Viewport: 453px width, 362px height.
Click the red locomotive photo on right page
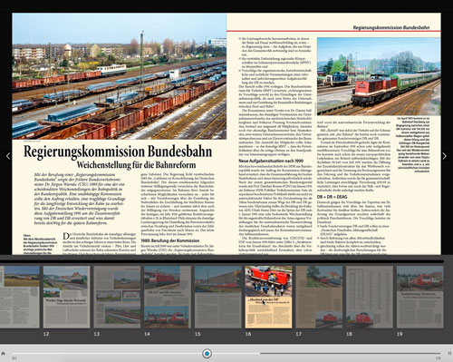tap(379, 76)
